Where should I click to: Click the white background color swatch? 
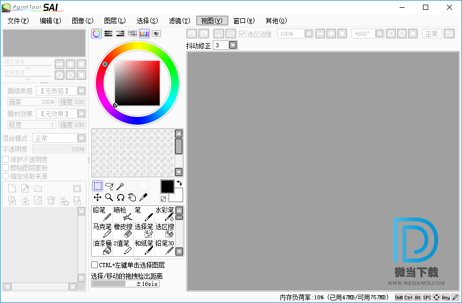[x=178, y=197]
